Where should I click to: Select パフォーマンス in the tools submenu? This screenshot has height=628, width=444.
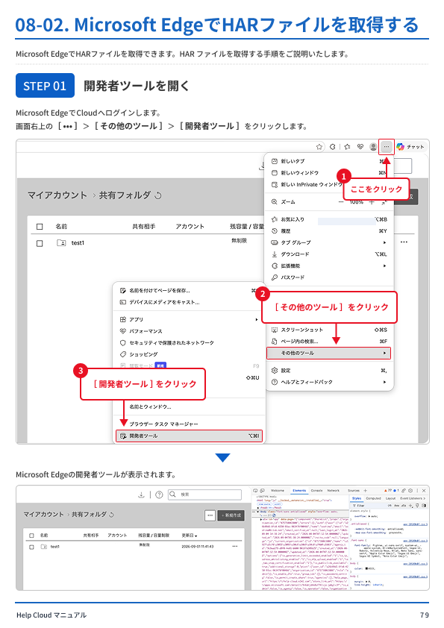189,331
